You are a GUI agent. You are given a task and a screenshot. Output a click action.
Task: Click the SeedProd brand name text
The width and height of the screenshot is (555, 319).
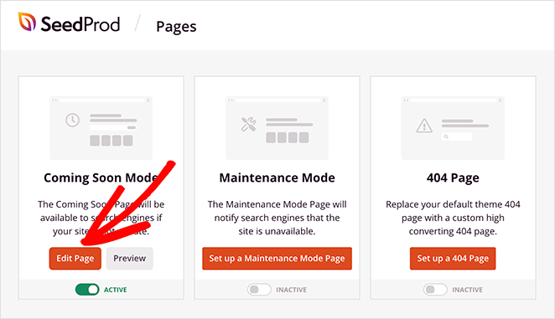[80, 24]
